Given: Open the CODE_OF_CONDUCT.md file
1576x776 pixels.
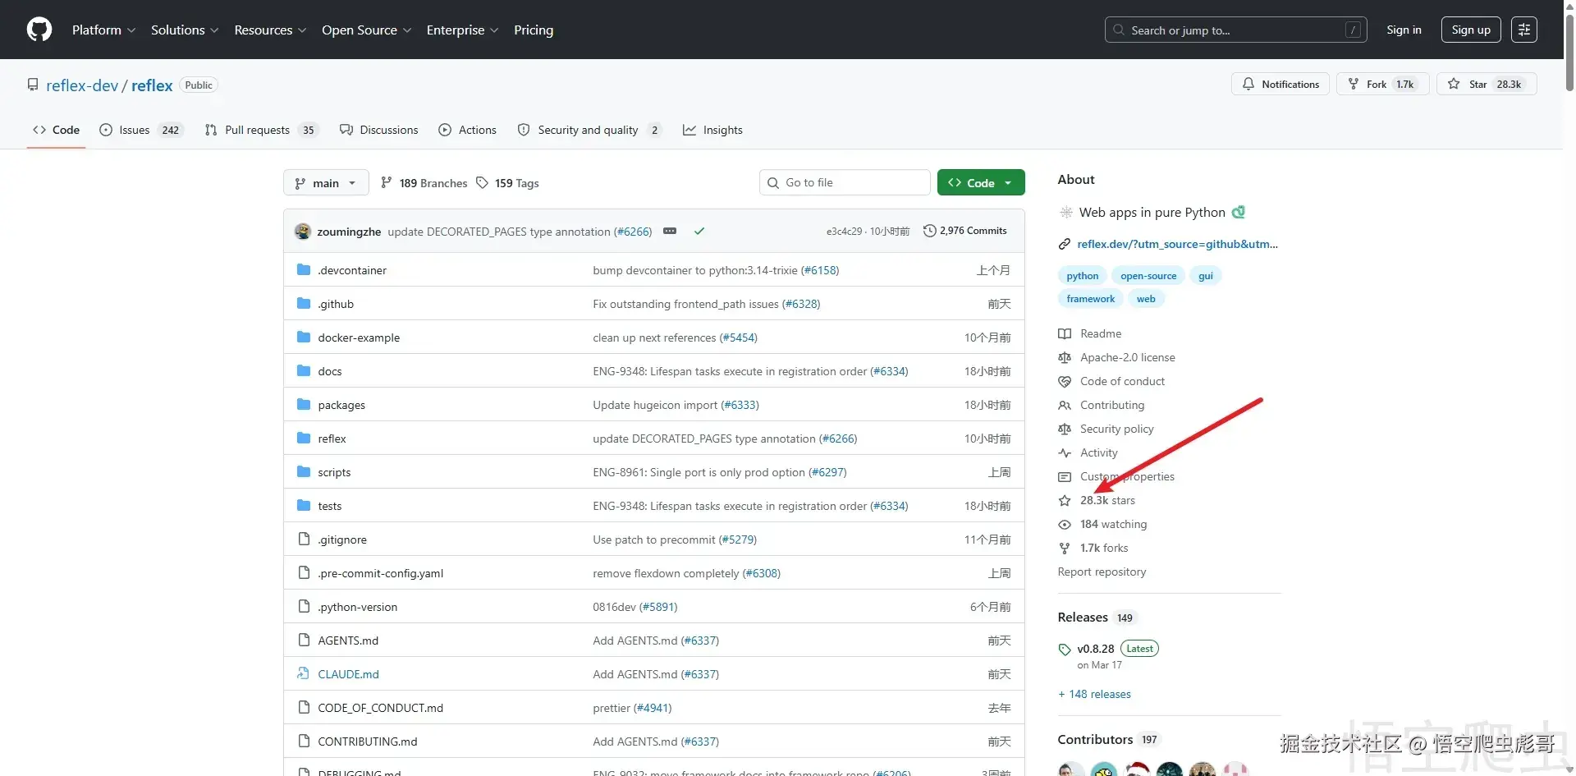Looking at the screenshot, I should tap(380, 708).
